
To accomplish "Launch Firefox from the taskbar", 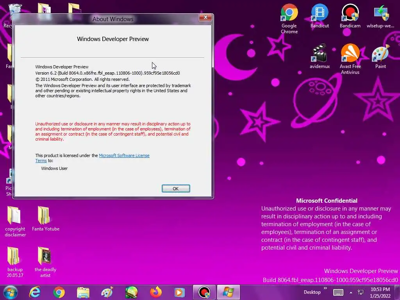I will [155, 292].
